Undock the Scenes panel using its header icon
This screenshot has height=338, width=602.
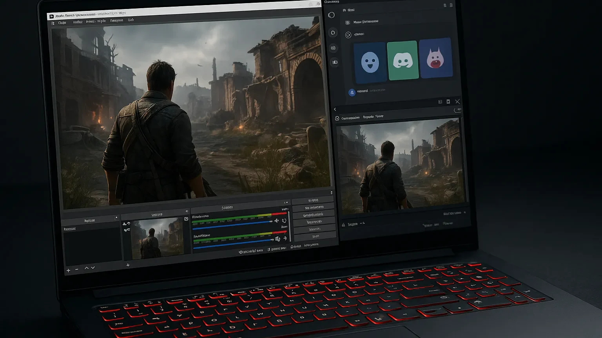tap(116, 218)
